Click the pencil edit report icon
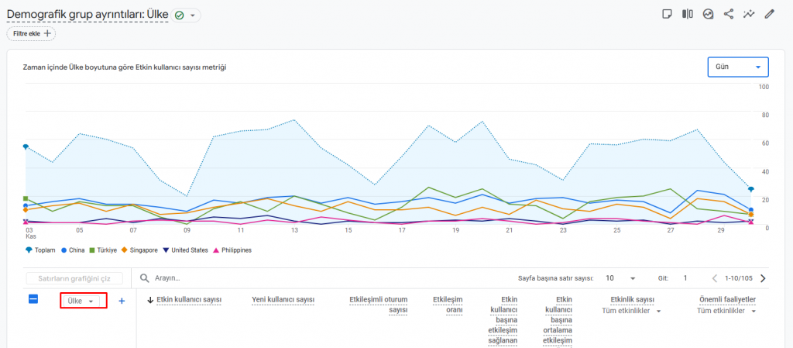 point(769,14)
